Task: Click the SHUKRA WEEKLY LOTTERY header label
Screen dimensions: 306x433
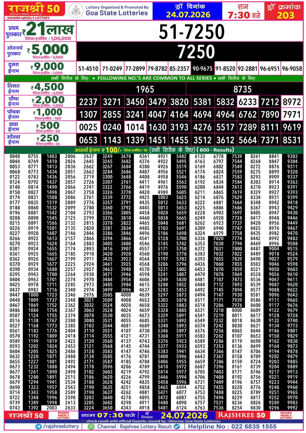Action: pos(28,18)
